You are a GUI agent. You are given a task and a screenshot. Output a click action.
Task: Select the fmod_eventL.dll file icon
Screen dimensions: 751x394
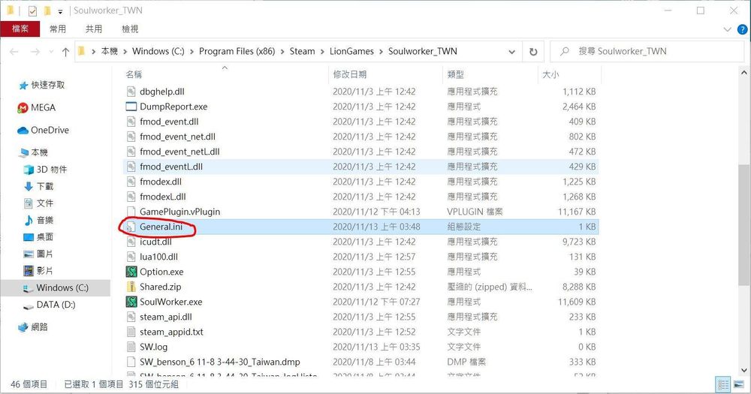point(131,167)
